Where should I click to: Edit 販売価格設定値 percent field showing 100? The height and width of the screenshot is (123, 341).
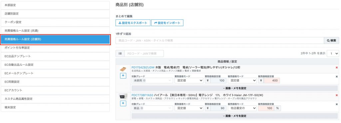(x=266, y=108)
